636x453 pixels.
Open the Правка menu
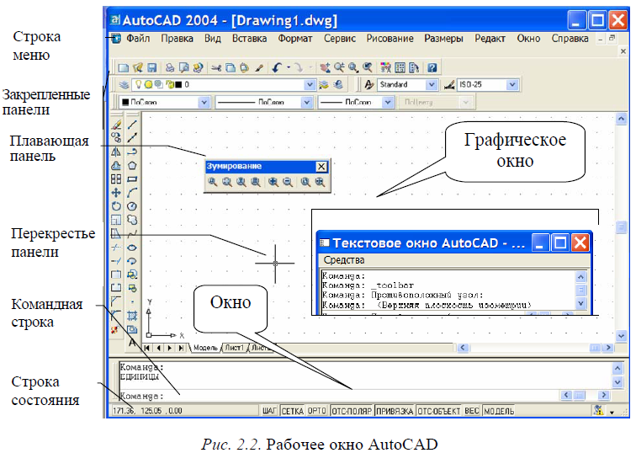pos(178,39)
